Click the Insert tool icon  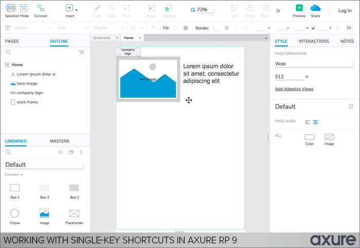(69, 8)
